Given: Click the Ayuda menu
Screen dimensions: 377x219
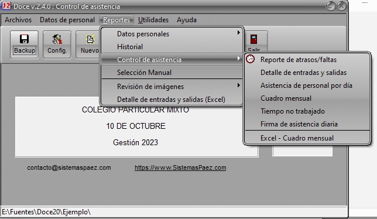Looking at the screenshot, I should (187, 20).
